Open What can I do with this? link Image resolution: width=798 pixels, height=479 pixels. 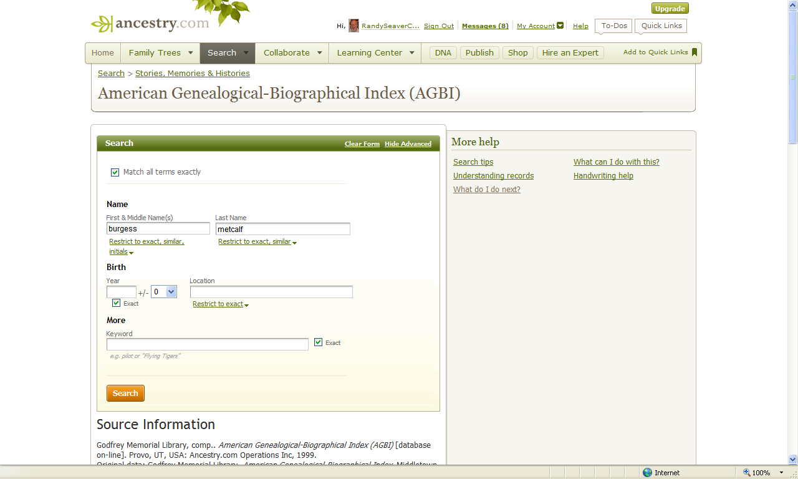coord(617,162)
